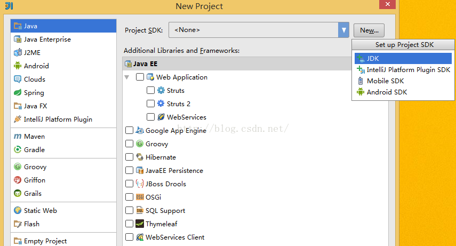Open the Project SDK dropdown arrow
Viewport: 456px width, 246px height.
tap(343, 30)
